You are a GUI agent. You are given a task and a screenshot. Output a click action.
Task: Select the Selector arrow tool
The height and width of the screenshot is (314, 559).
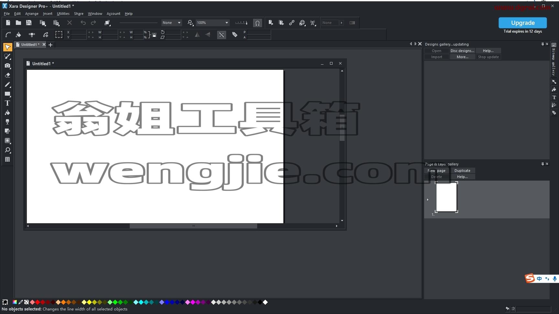pos(7,47)
